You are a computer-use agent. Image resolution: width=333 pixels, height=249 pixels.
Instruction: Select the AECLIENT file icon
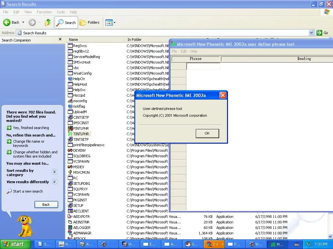coord(70,211)
